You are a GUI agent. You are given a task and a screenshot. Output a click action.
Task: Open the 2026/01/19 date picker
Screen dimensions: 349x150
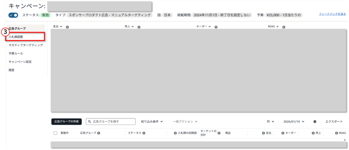[x=294, y=121]
